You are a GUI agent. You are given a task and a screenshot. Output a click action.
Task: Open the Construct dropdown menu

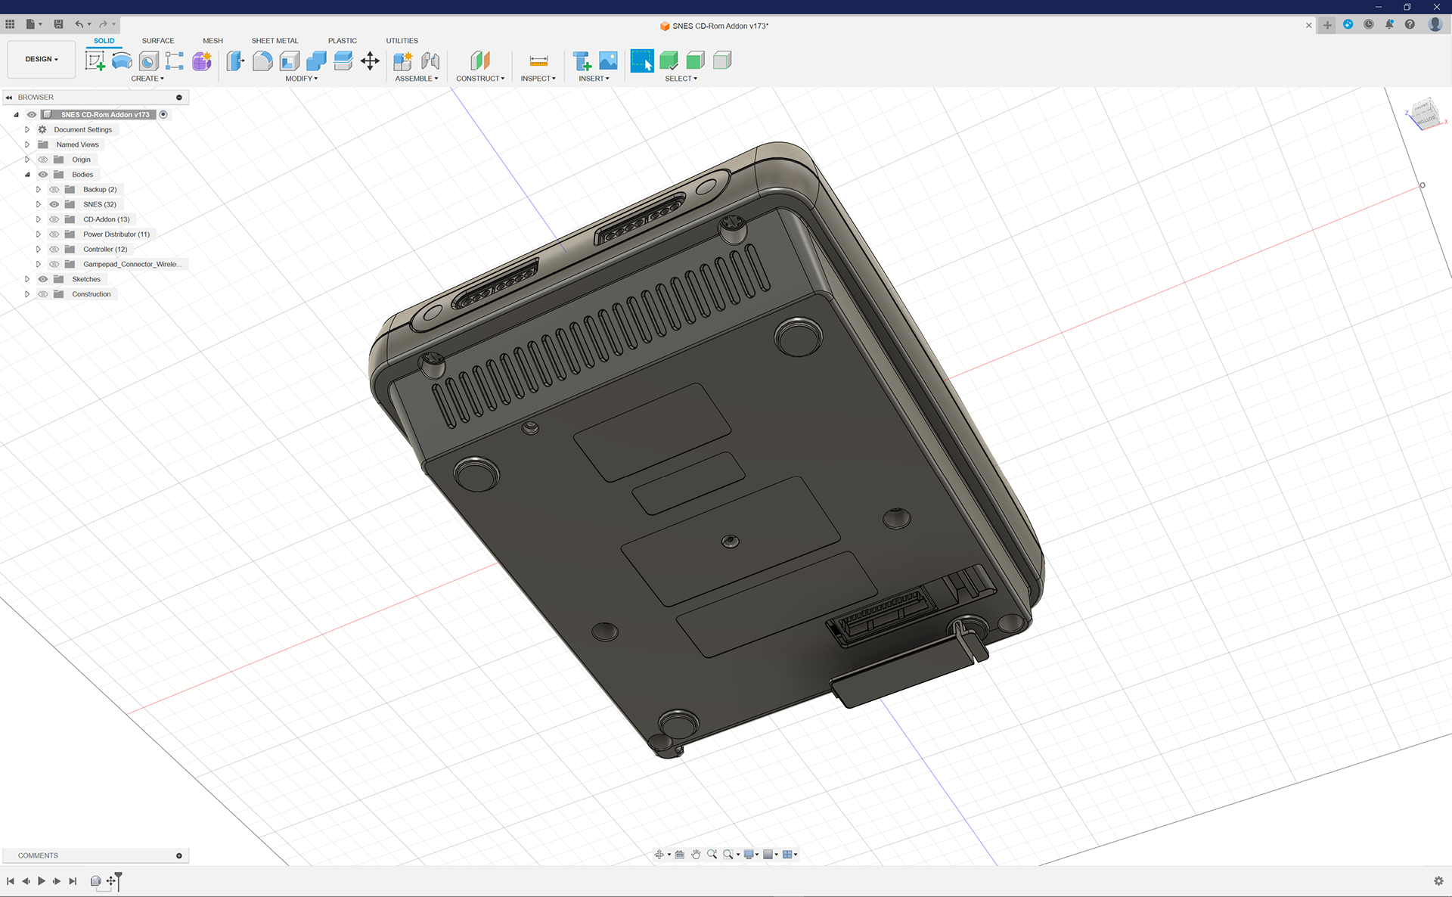pyautogui.click(x=480, y=79)
